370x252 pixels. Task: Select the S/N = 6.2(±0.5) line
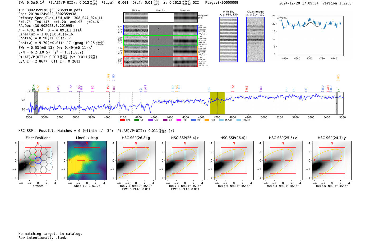(x=51, y=52)
